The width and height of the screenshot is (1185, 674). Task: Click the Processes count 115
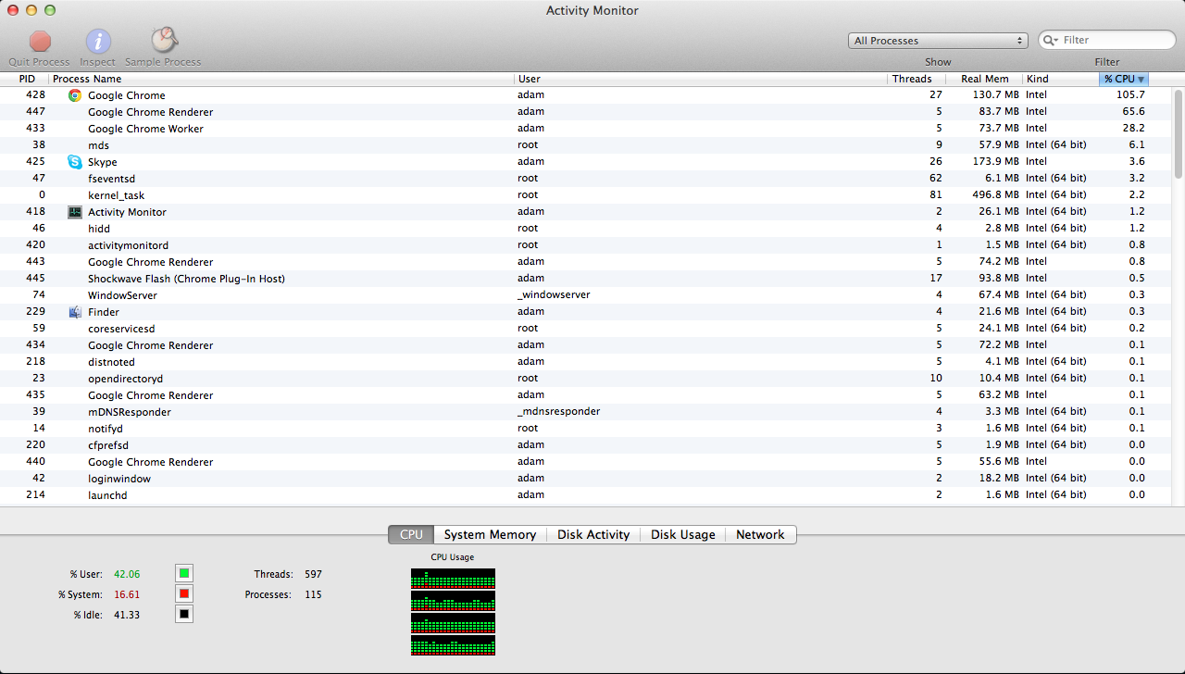pyautogui.click(x=313, y=594)
